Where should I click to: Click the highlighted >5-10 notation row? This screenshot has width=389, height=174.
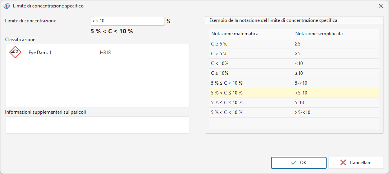[294, 93]
